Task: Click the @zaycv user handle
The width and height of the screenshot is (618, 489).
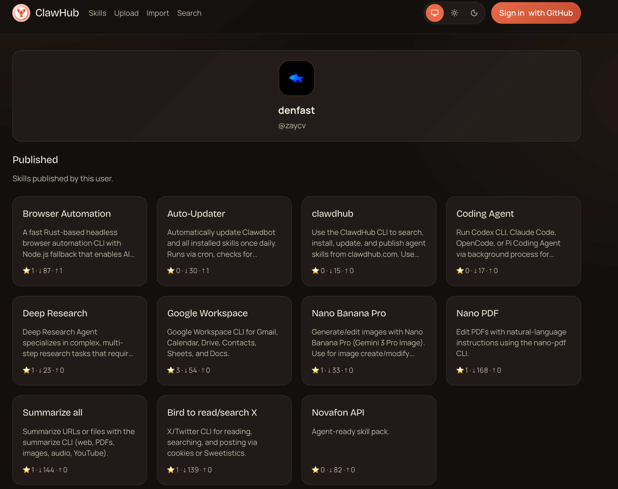Action: point(292,126)
